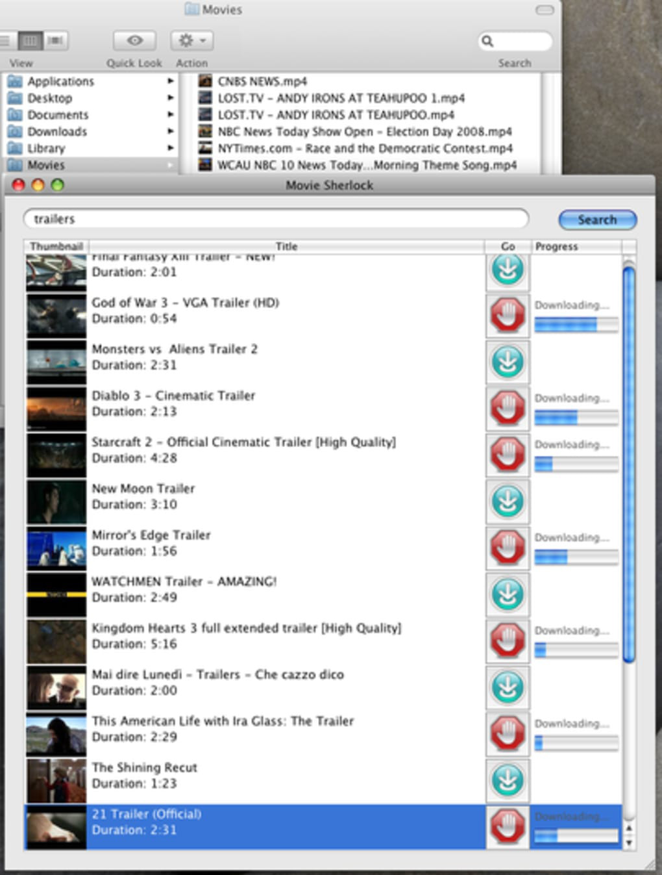Click the scroll up arrow of results
This screenshot has width=662, height=875.
628,830
